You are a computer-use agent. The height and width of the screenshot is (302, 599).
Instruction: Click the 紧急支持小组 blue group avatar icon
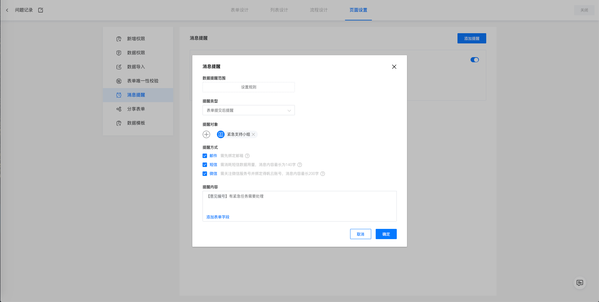click(x=221, y=134)
